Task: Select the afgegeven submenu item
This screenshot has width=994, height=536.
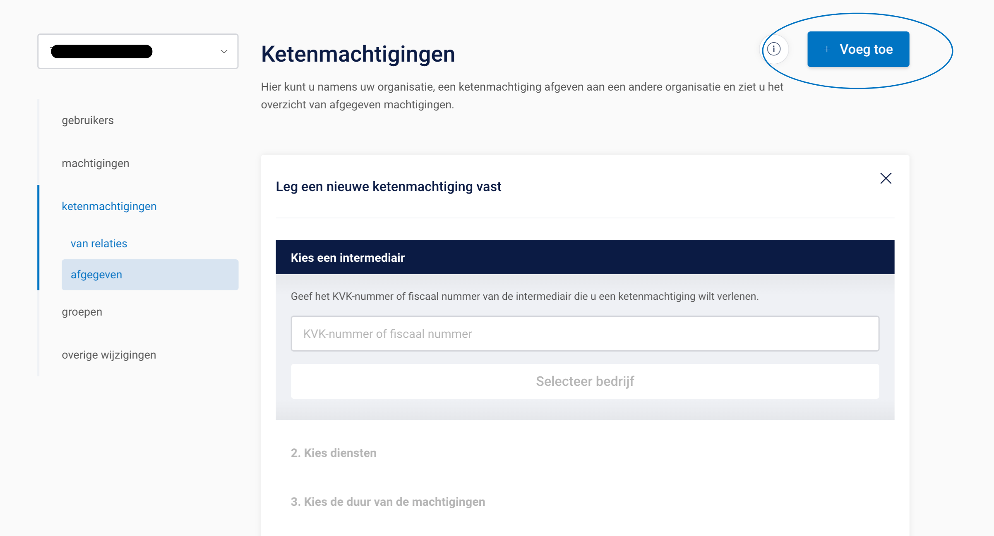Action: pyautogui.click(x=150, y=275)
